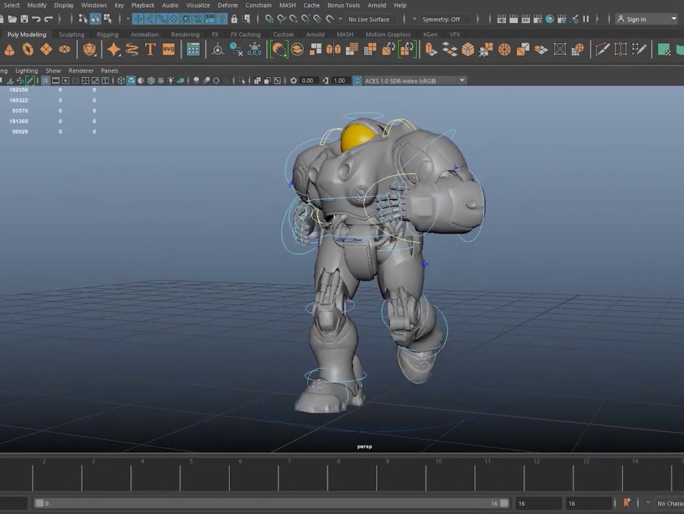Click the Multi-Cut knife shelf icon
This screenshot has height=514, width=684.
tap(603, 50)
